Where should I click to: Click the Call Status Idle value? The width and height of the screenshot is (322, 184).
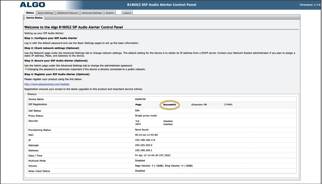pos(137,110)
